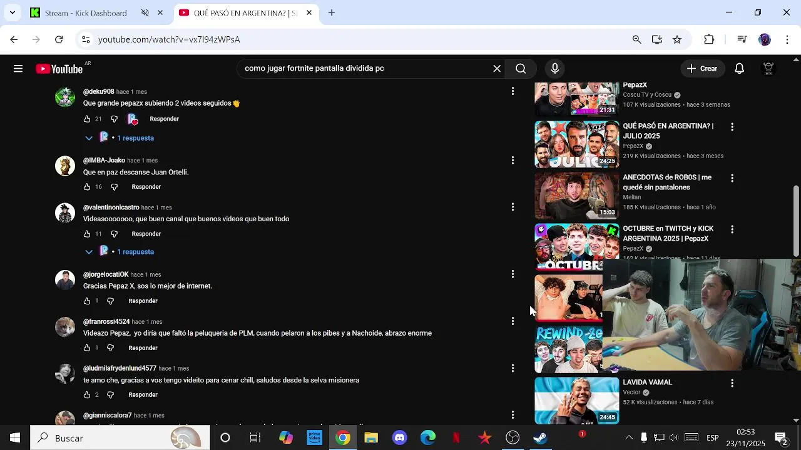The height and width of the screenshot is (450, 801).
Task: Open Chrome zoom magnifier in address bar
Action: tap(636, 39)
